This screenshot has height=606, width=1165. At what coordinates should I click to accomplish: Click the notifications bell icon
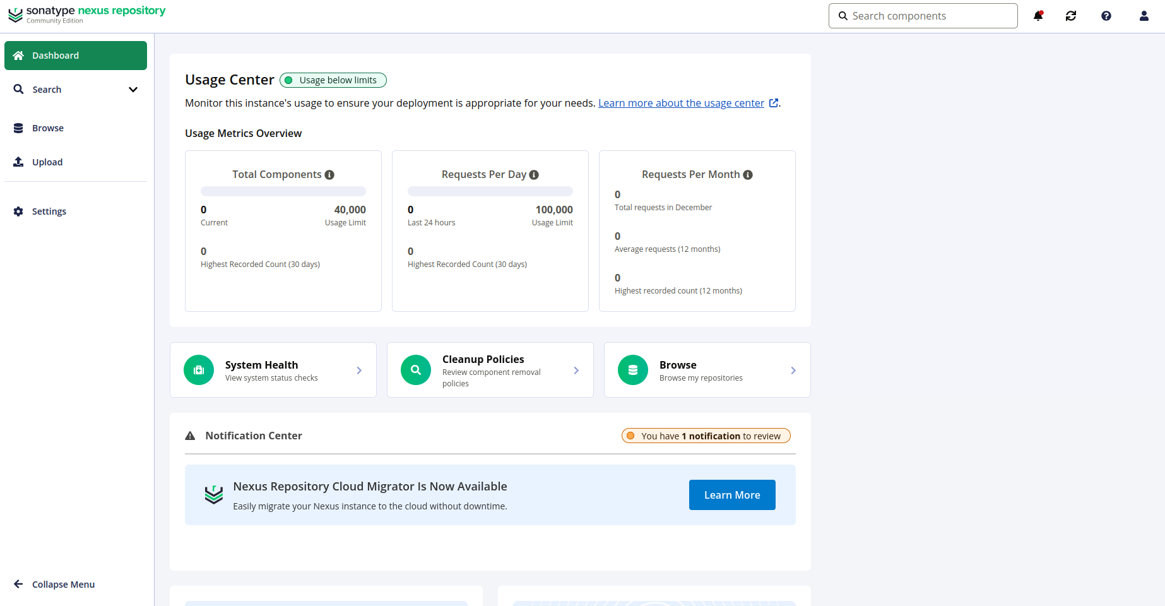tap(1038, 16)
